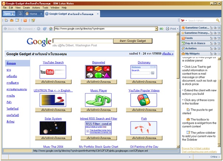The height and width of the screenshot is (161, 223).
Task: Close the Home tab
Action: point(41,14)
